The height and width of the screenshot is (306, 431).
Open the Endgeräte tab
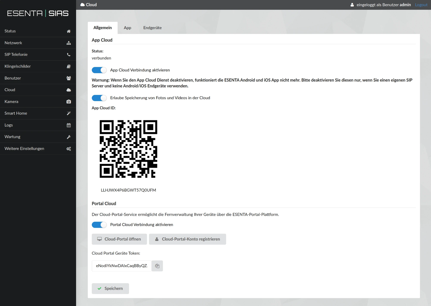click(152, 28)
